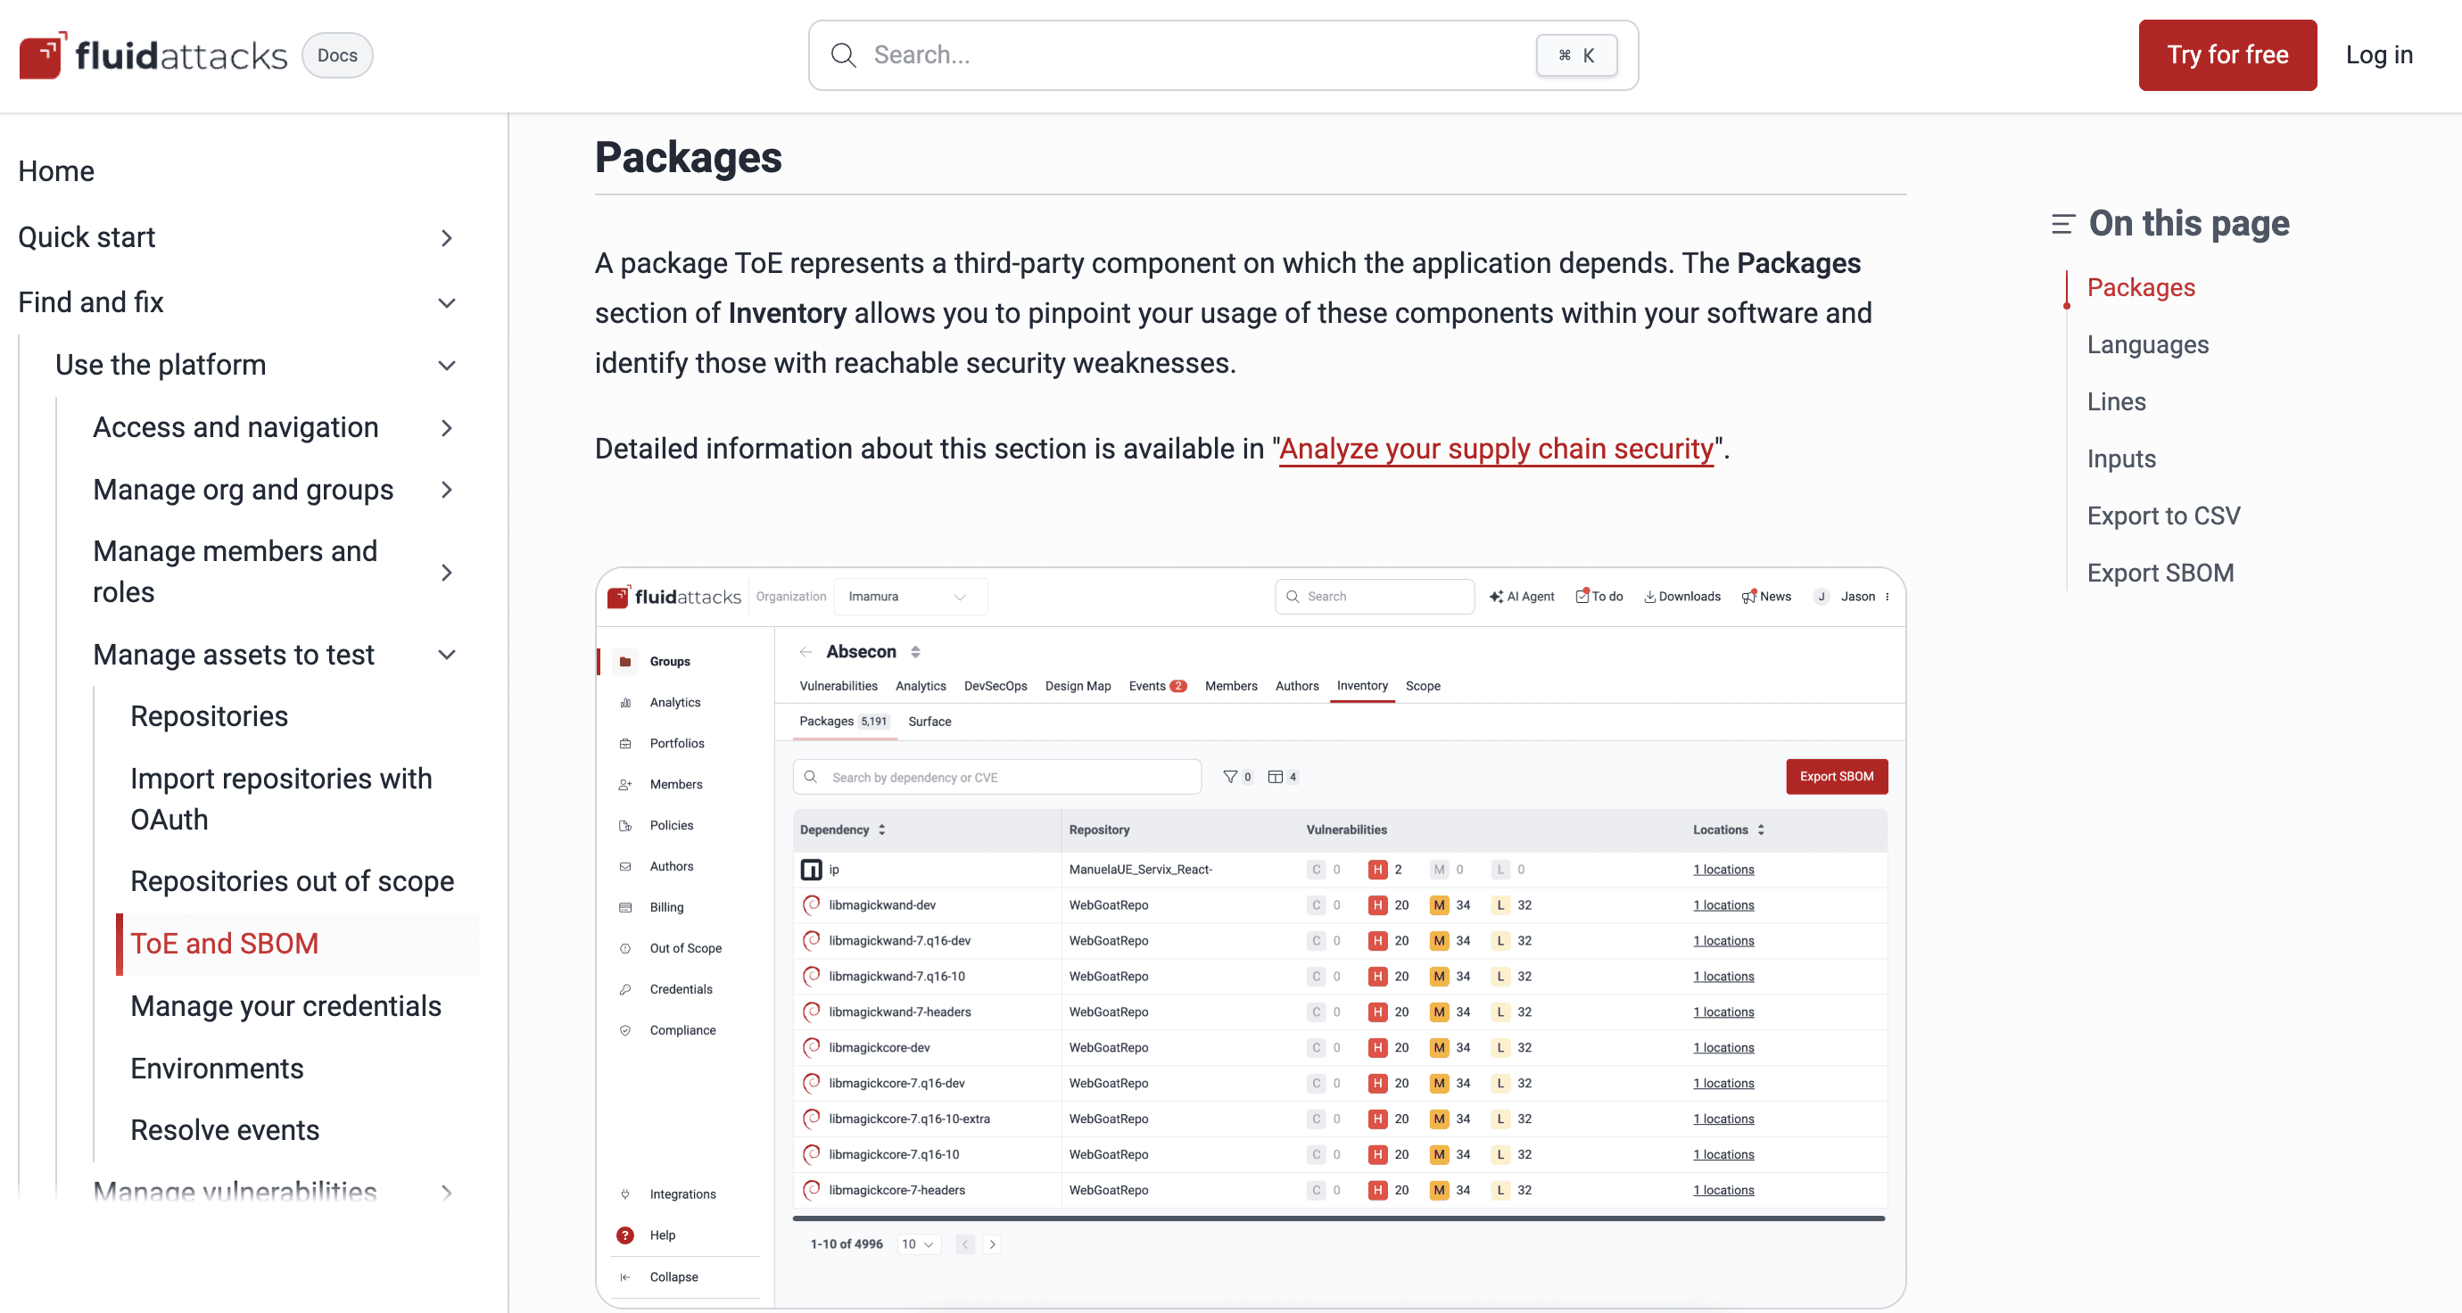Expand Manage vulnerabilities chevron
The height and width of the screenshot is (1313, 2462).
click(x=446, y=1191)
